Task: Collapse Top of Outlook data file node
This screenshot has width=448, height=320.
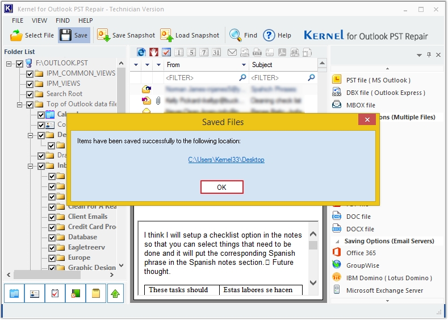Action: point(19,105)
